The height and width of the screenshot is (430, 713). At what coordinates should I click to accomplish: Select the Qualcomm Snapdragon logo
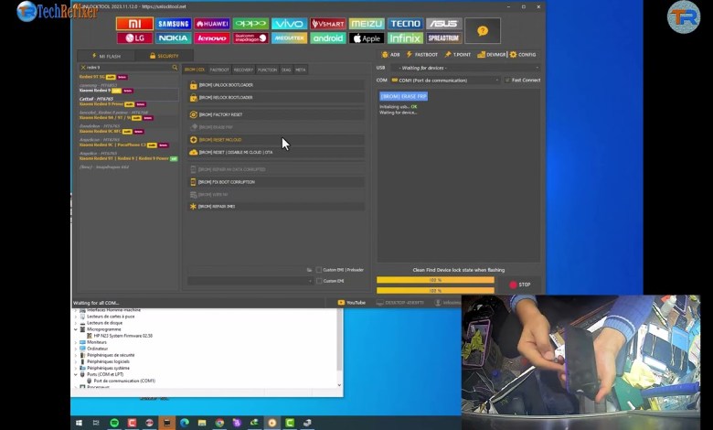[250, 38]
